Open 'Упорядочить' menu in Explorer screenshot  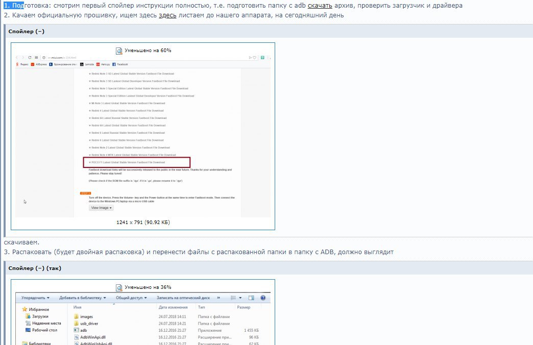coord(35,298)
